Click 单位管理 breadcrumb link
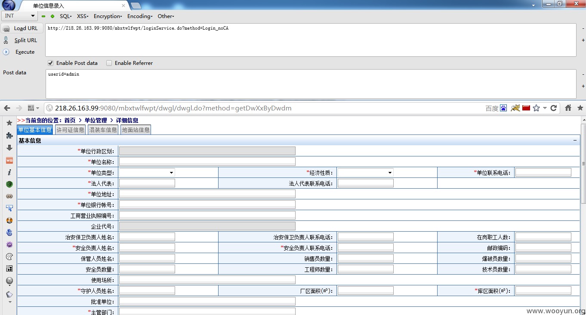 point(96,120)
